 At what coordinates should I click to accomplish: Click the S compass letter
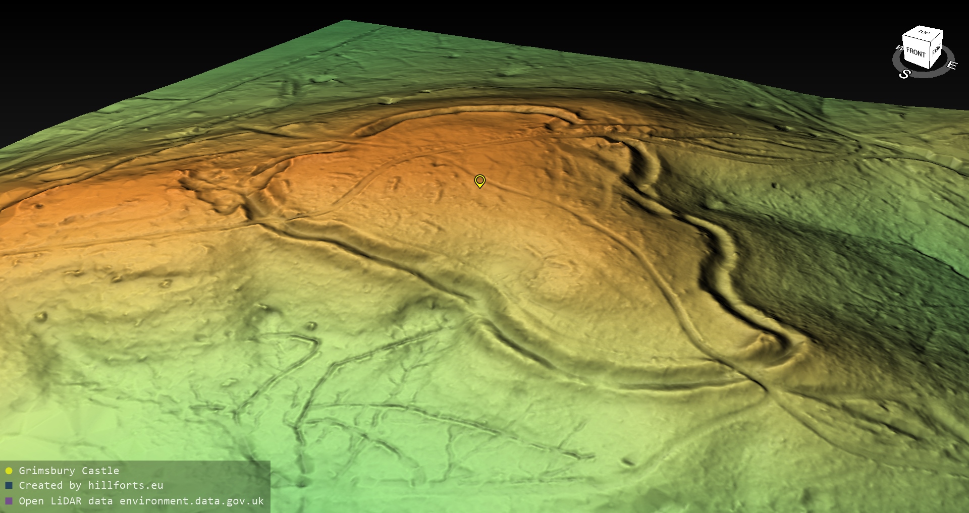point(904,74)
